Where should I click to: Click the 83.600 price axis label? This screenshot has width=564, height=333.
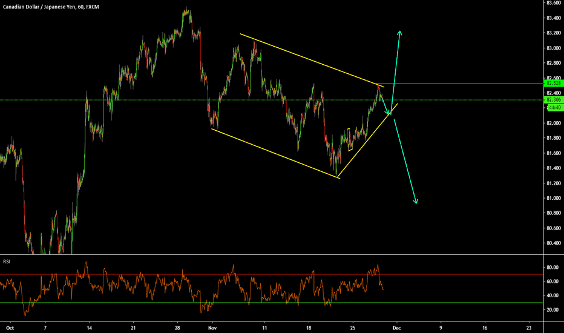click(553, 3)
